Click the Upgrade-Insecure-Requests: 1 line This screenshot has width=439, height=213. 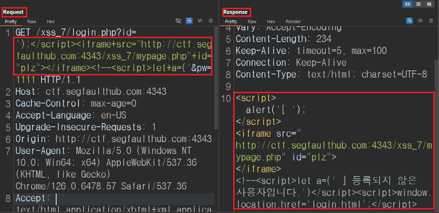point(86,127)
